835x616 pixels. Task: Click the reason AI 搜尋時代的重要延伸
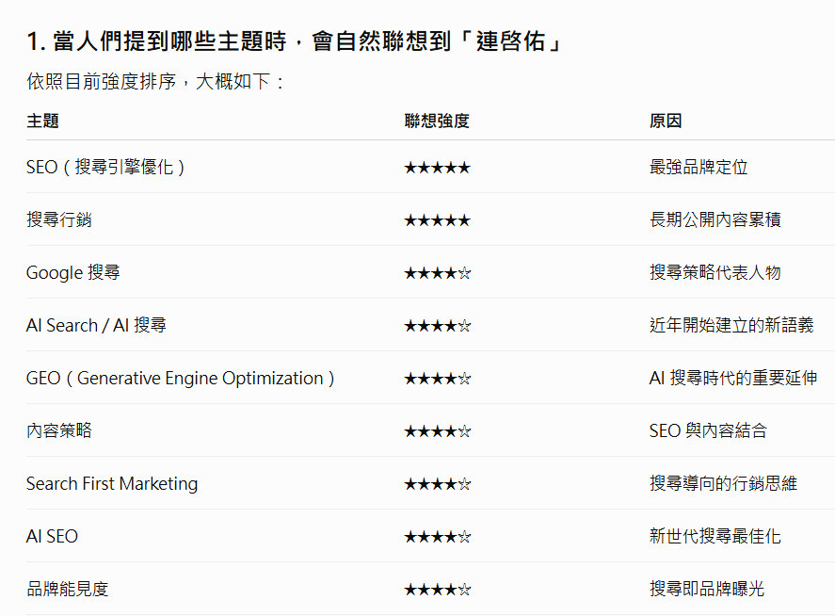(x=733, y=379)
